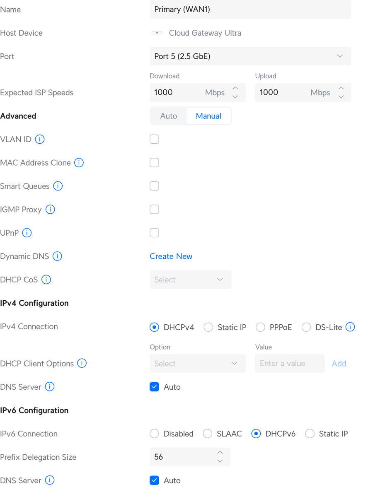Enable the Smart Queues checkbox
The image size is (373, 497).
pos(155,186)
